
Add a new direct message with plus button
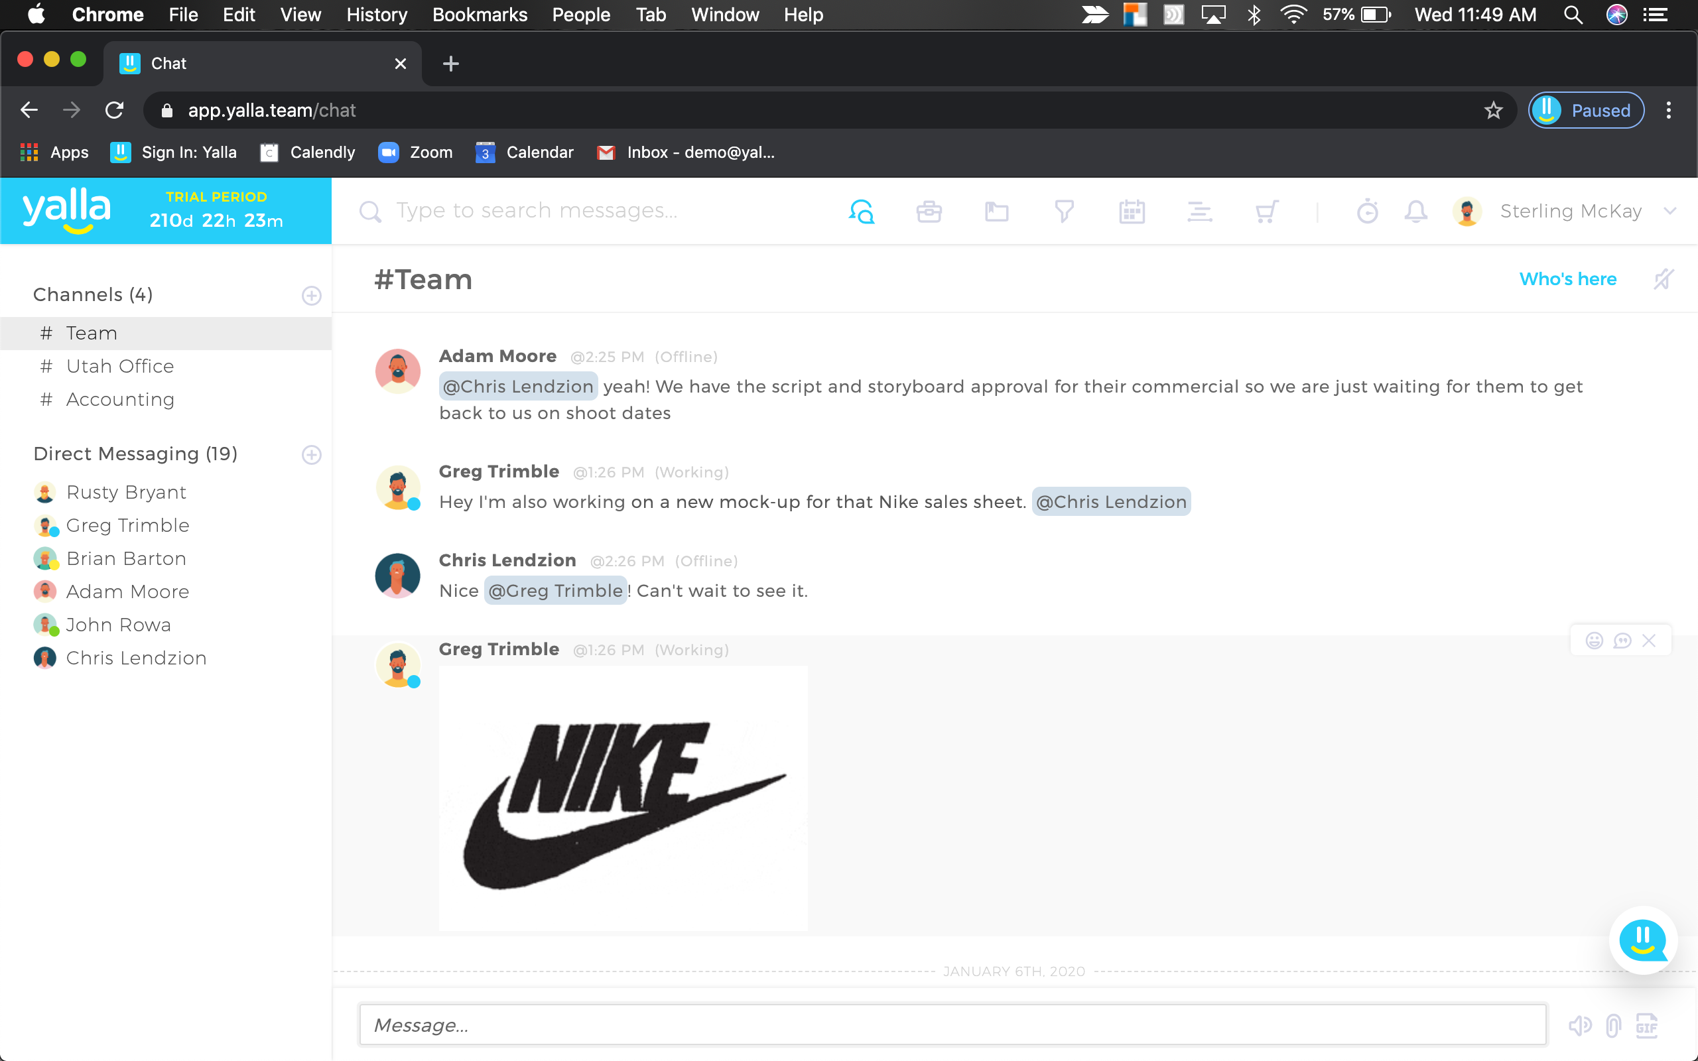tap(312, 455)
